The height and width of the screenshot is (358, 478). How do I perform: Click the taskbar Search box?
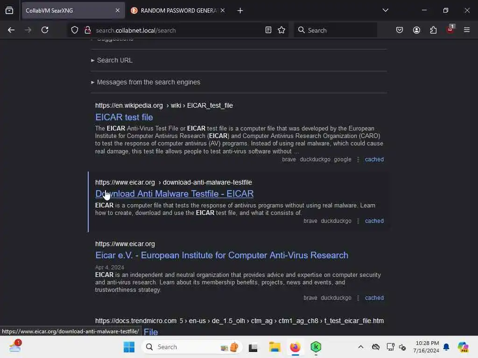click(x=192, y=347)
